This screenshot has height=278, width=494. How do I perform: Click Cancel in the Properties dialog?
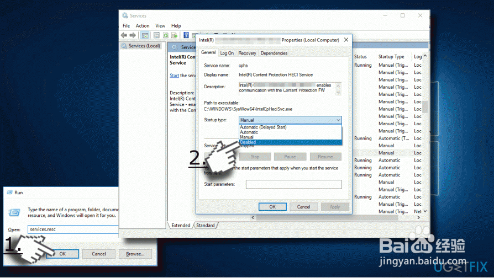(x=303, y=207)
